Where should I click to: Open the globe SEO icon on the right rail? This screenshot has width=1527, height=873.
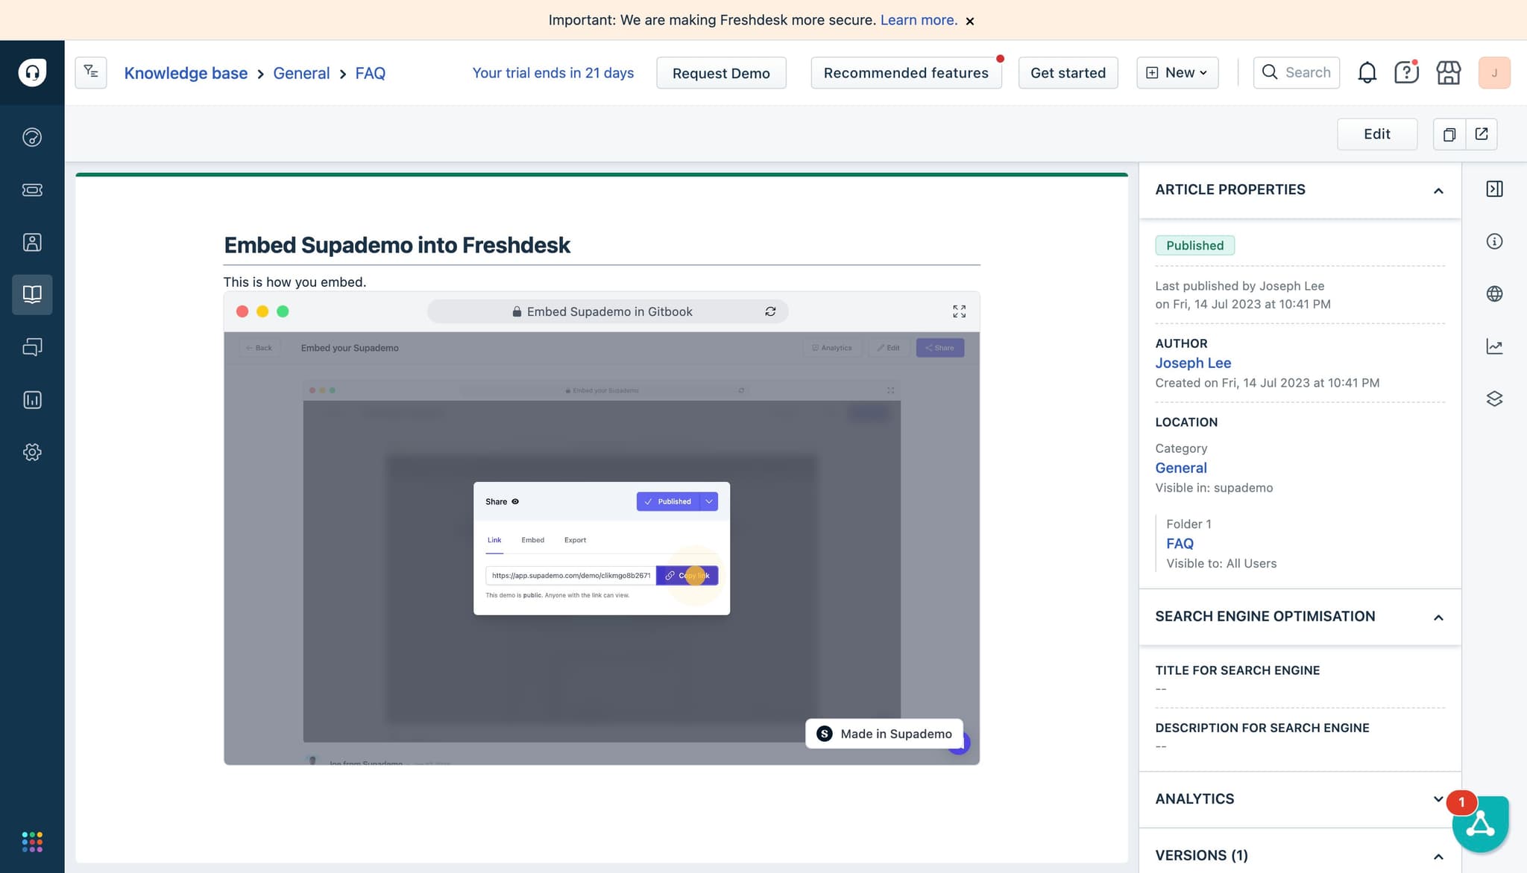(1494, 293)
